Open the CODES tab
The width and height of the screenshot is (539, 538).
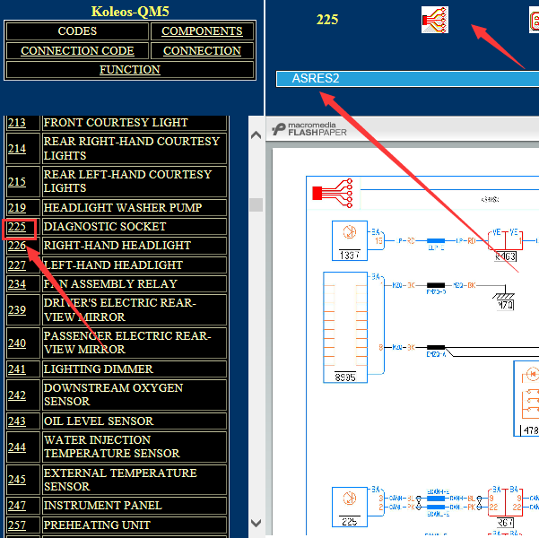(77, 31)
